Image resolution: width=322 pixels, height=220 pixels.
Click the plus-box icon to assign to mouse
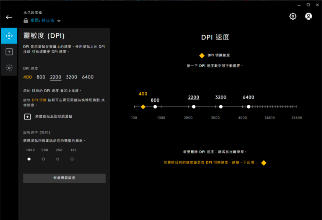[28, 117]
